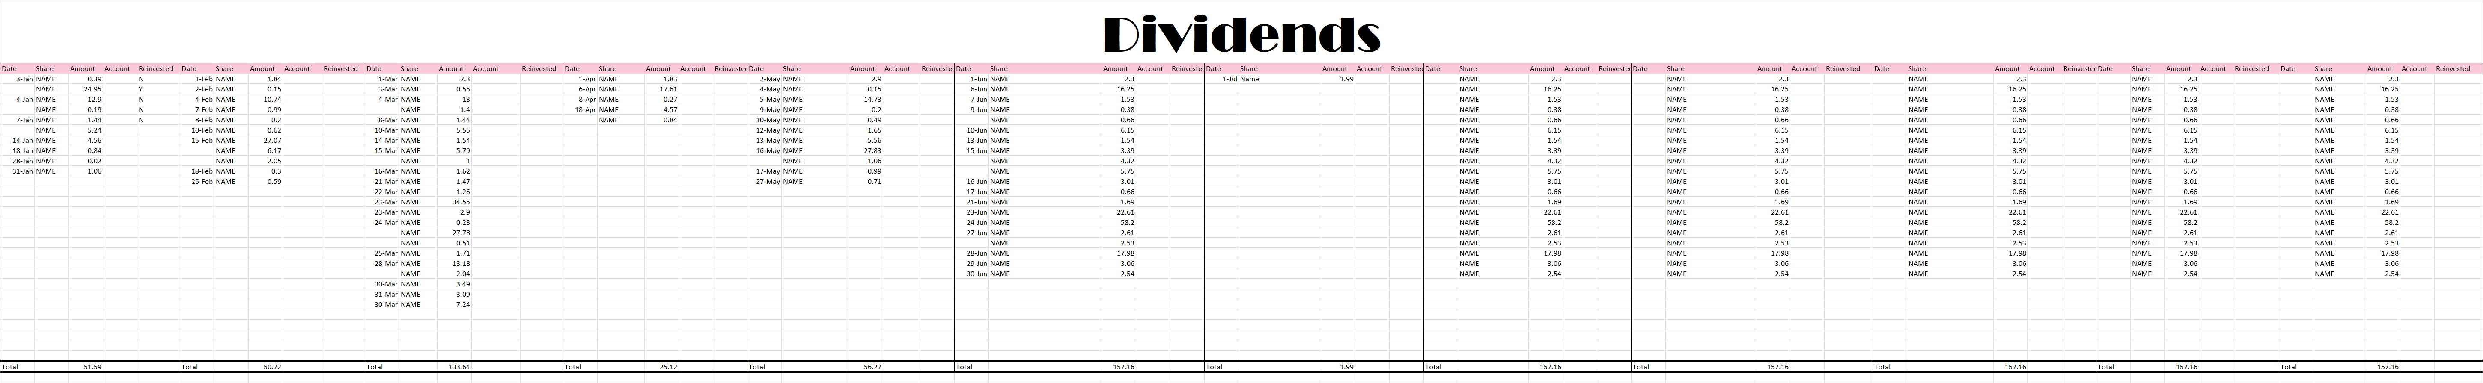The width and height of the screenshot is (2483, 383).
Task: Select the amount 5.79
Action: (x=454, y=151)
